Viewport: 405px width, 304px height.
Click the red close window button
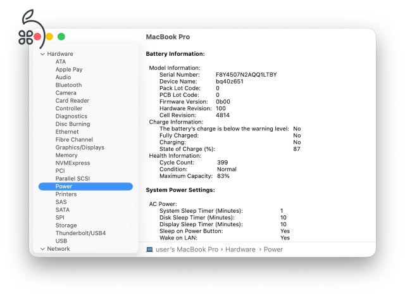(37, 37)
